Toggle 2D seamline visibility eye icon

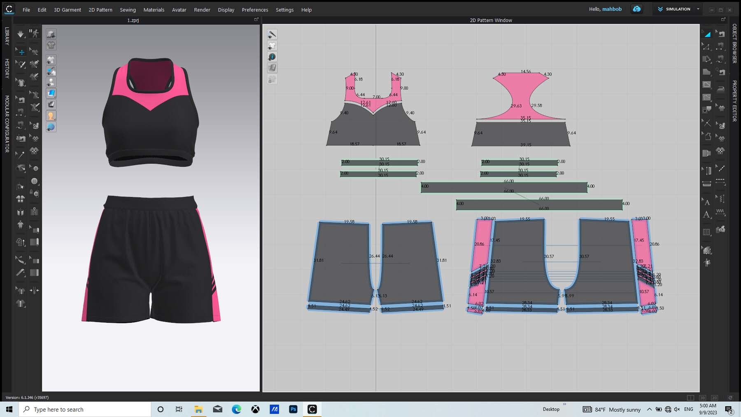click(272, 35)
